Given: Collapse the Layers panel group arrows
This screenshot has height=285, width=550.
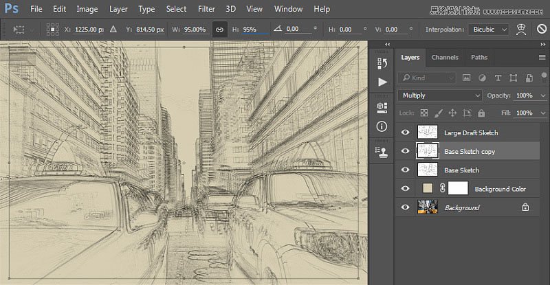Looking at the screenshot, I should point(543,44).
